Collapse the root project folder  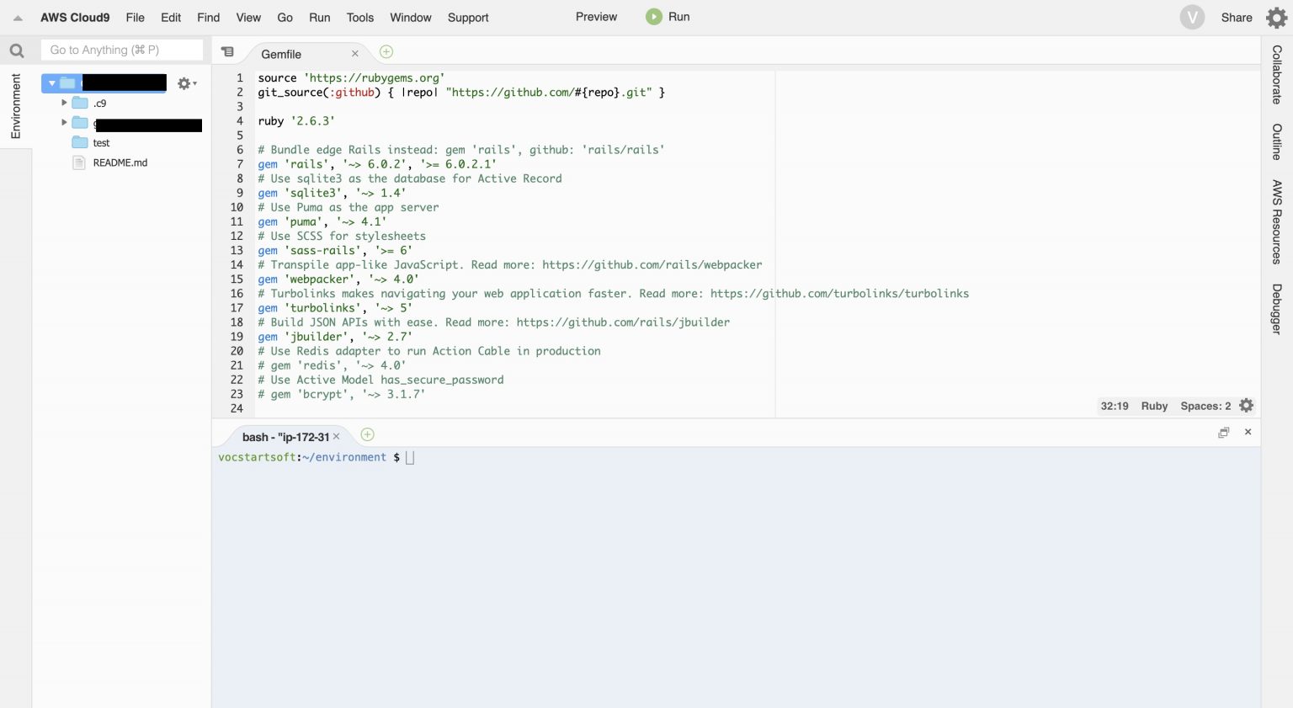click(x=52, y=83)
